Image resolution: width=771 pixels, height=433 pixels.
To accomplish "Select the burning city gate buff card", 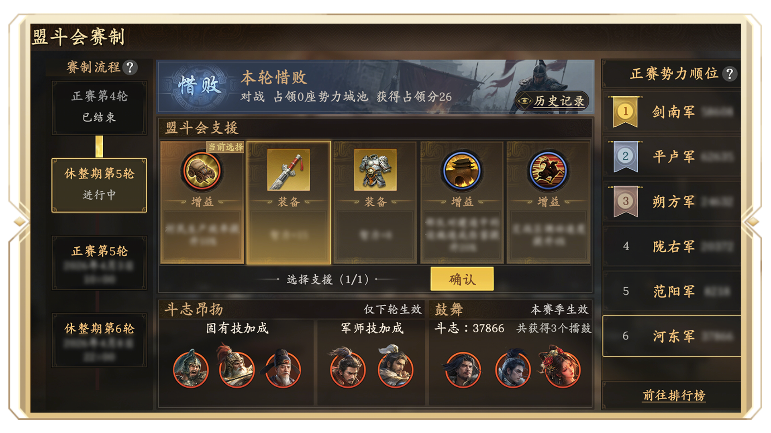I will [462, 202].
